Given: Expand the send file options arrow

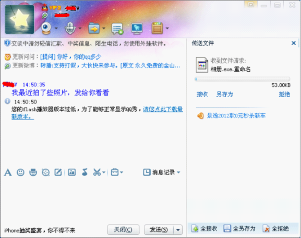Looking at the screenshot, I should point(104,28).
